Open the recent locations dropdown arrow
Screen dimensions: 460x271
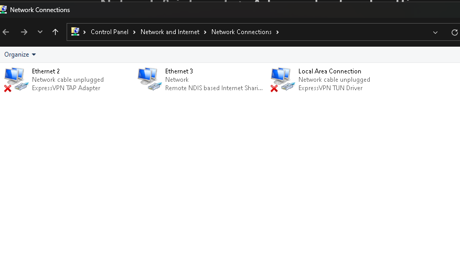click(x=40, y=31)
